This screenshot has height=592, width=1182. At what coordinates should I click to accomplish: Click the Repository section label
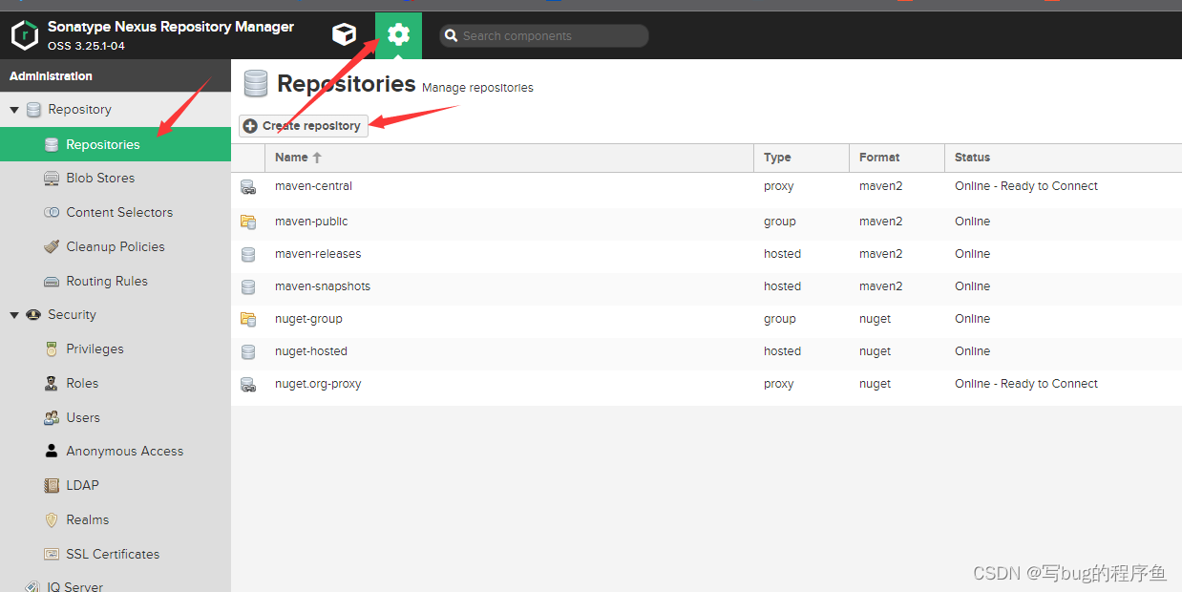click(x=80, y=110)
